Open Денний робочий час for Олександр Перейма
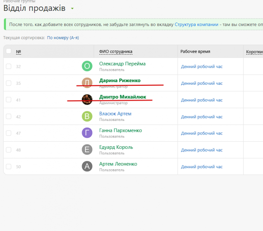Image resolution: width=263 pixels, height=231 pixels. click(x=202, y=67)
